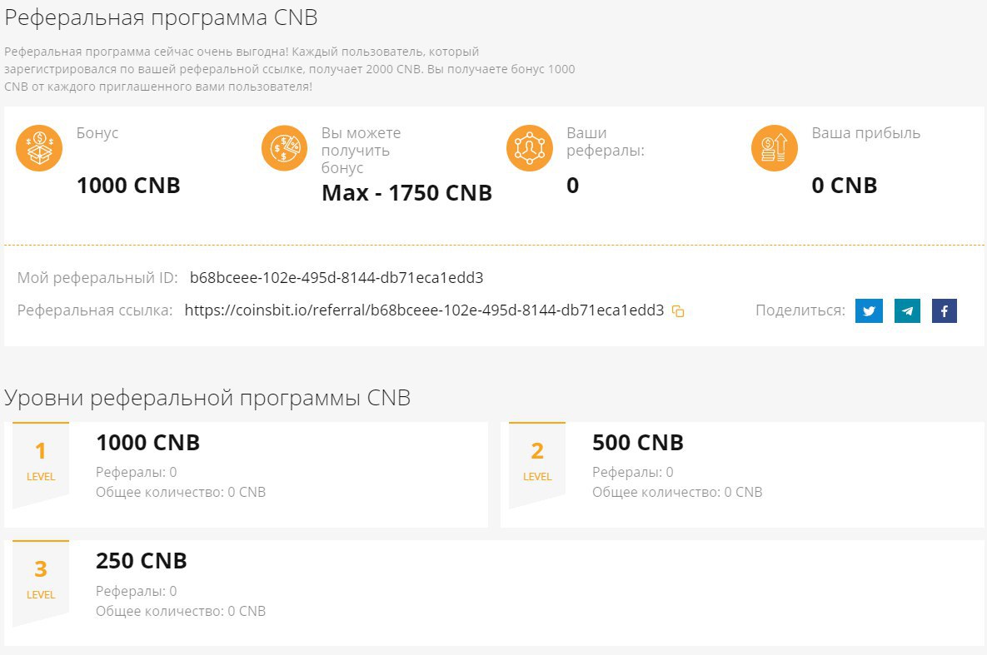Click the 1000 CNB bonus amount

[x=128, y=186]
